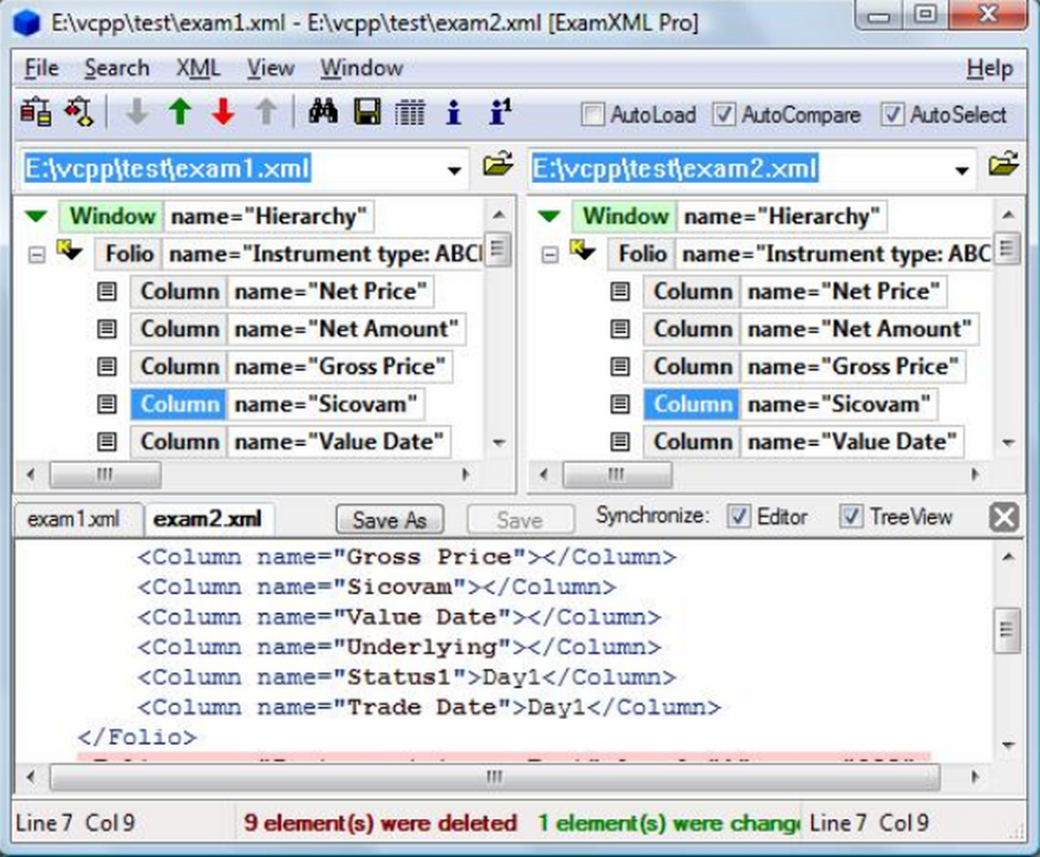This screenshot has height=857, width=1040.
Task: Click the editor's horizontal scrollbar thumb
Action: coord(494,777)
